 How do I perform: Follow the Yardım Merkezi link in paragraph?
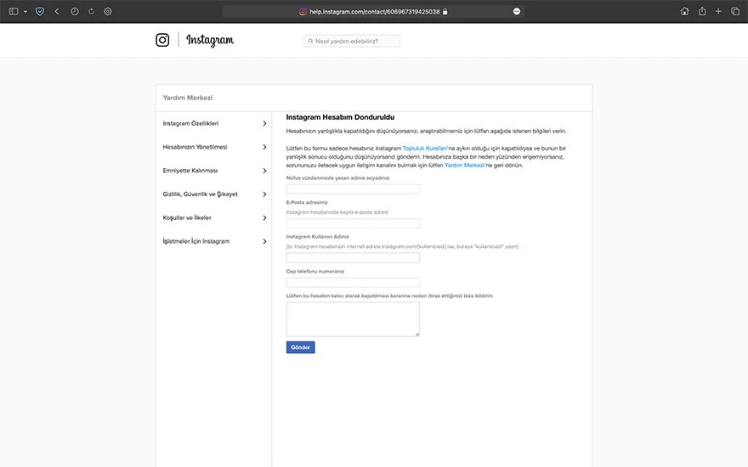click(464, 166)
